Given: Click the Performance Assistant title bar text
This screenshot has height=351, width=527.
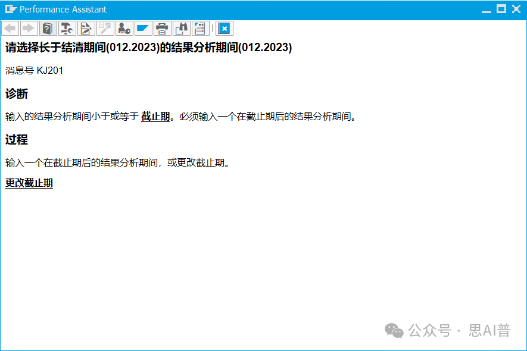Looking at the screenshot, I should [x=63, y=10].
